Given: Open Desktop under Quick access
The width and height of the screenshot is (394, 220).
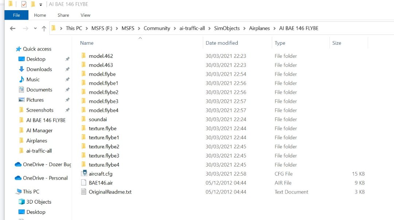Looking at the screenshot, I should point(36,59).
